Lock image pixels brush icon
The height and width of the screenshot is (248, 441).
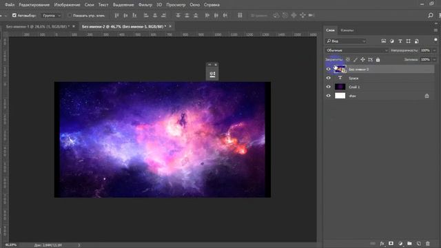click(356, 60)
